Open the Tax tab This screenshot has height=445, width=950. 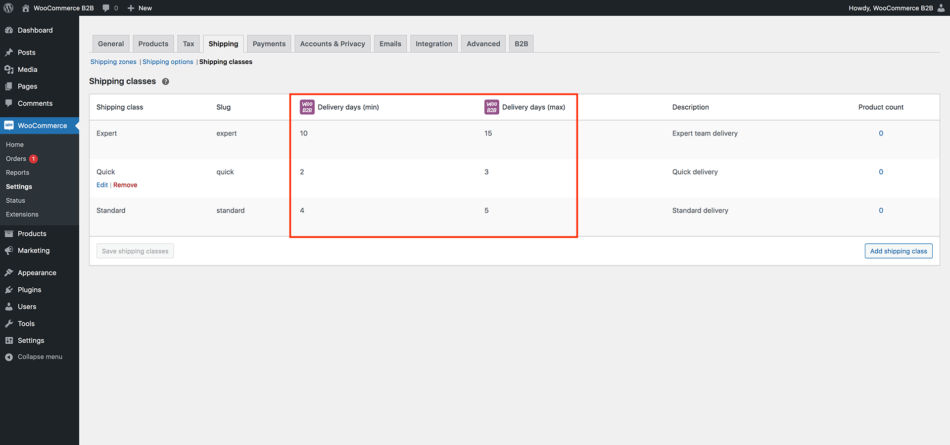click(189, 44)
